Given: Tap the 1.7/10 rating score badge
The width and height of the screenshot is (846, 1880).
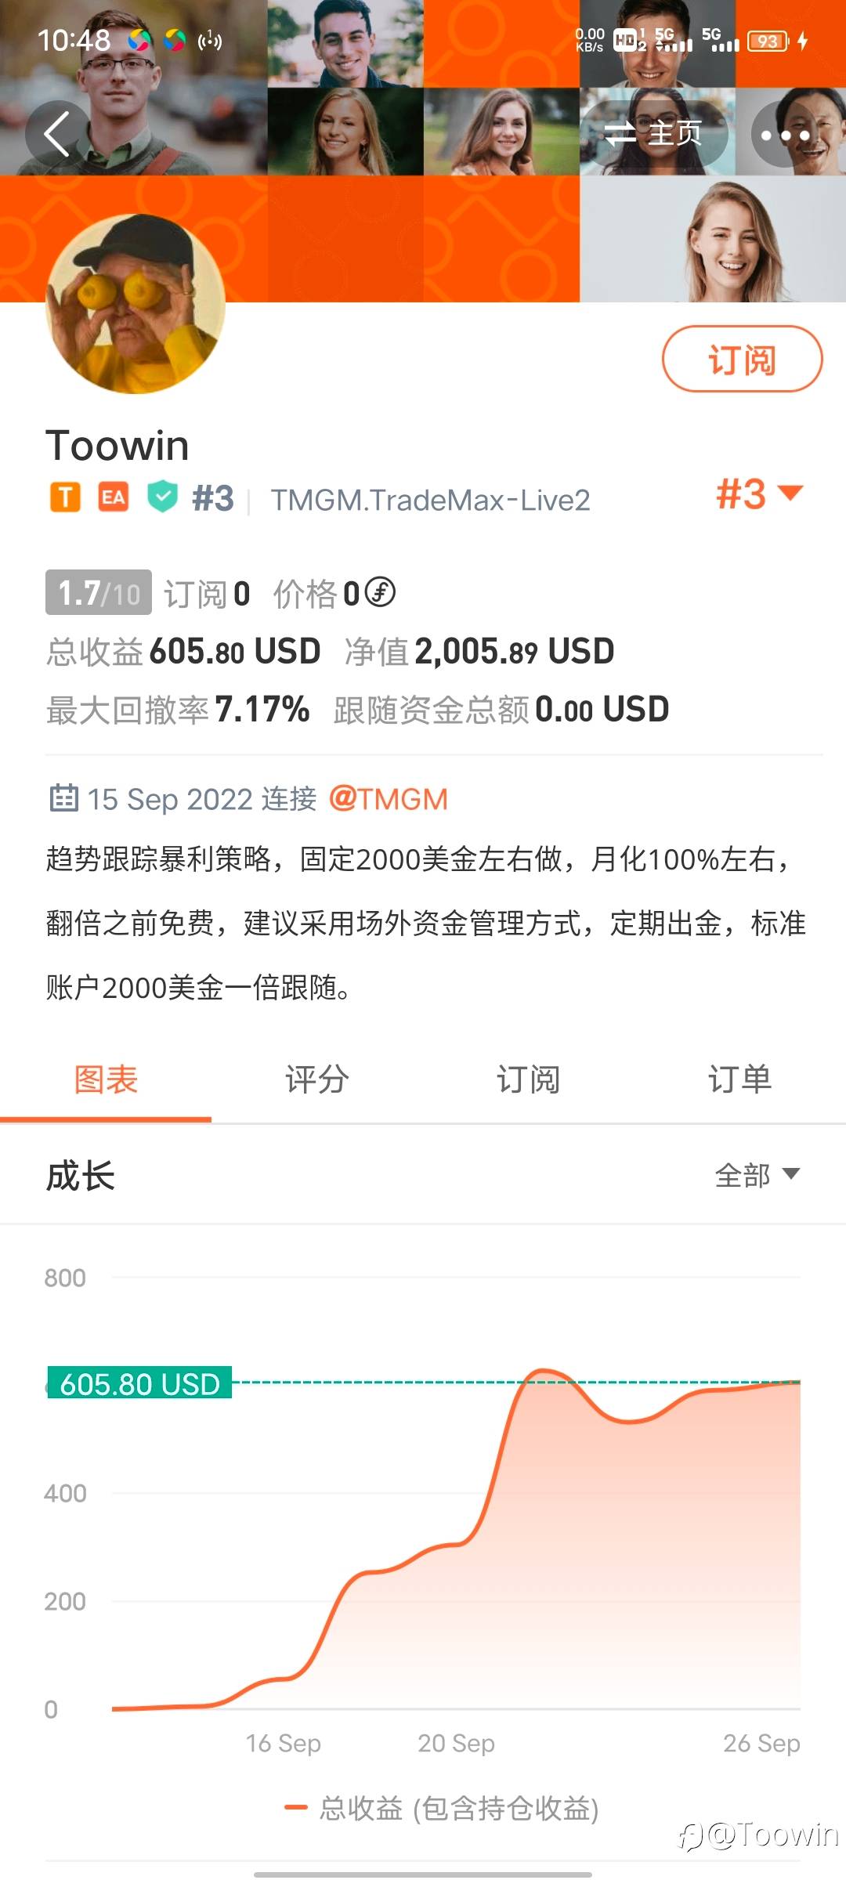Looking at the screenshot, I should [x=99, y=592].
